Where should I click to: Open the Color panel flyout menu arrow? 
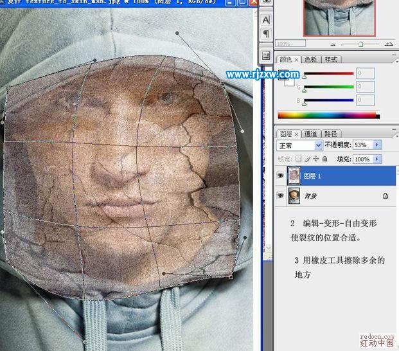396,61
